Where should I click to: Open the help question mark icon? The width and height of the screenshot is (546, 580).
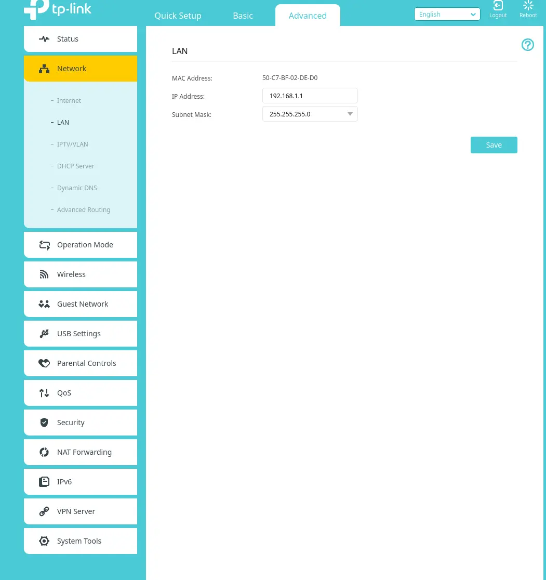[x=527, y=45]
